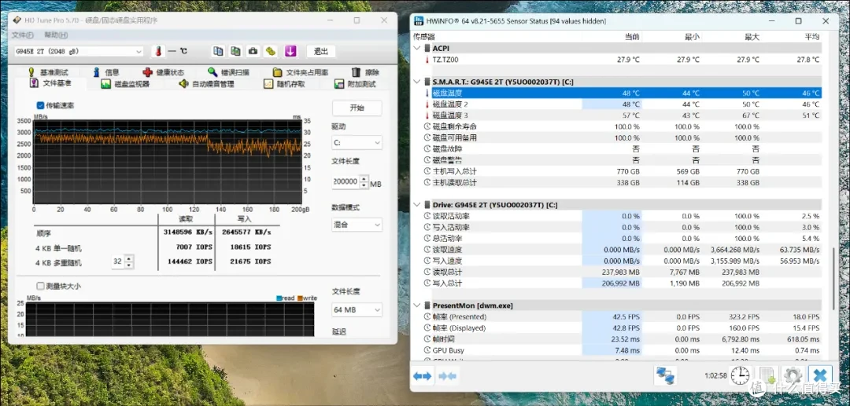Click the 200000 file length input field
The image size is (850, 406).
click(346, 182)
